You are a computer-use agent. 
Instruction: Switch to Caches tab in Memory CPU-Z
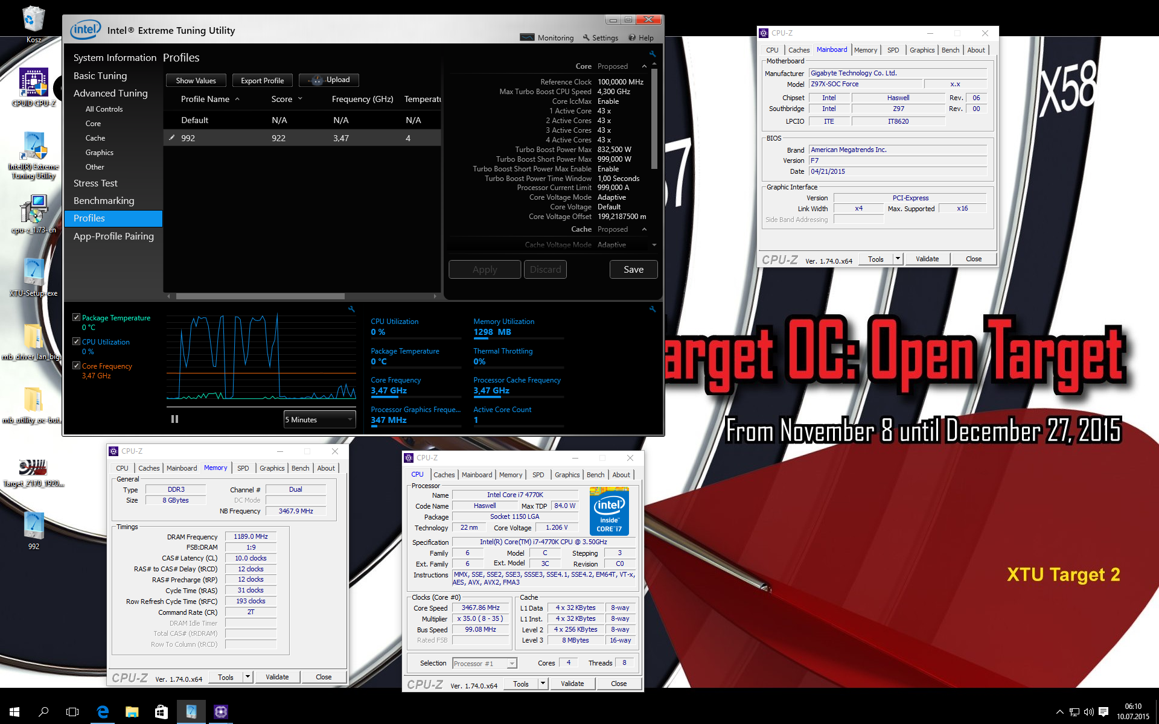tap(148, 468)
